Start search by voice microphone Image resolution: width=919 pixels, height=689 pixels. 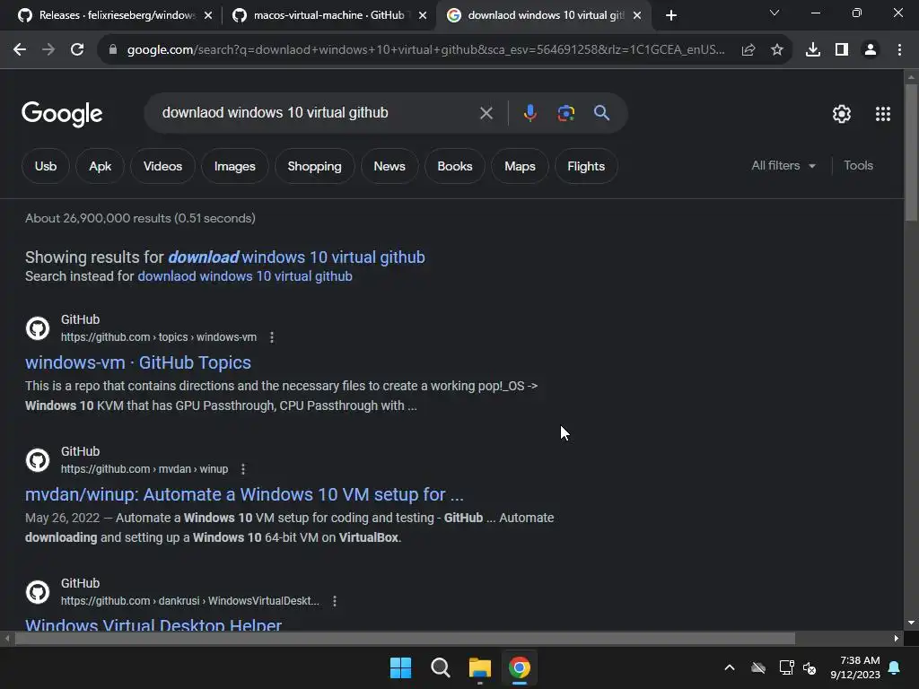click(530, 113)
